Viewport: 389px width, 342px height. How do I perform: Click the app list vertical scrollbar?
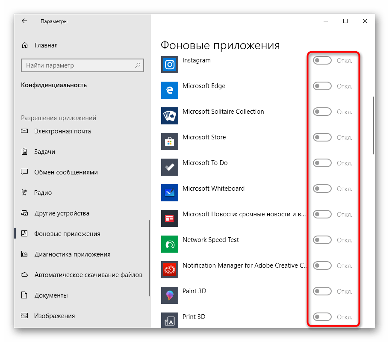pos(374,125)
